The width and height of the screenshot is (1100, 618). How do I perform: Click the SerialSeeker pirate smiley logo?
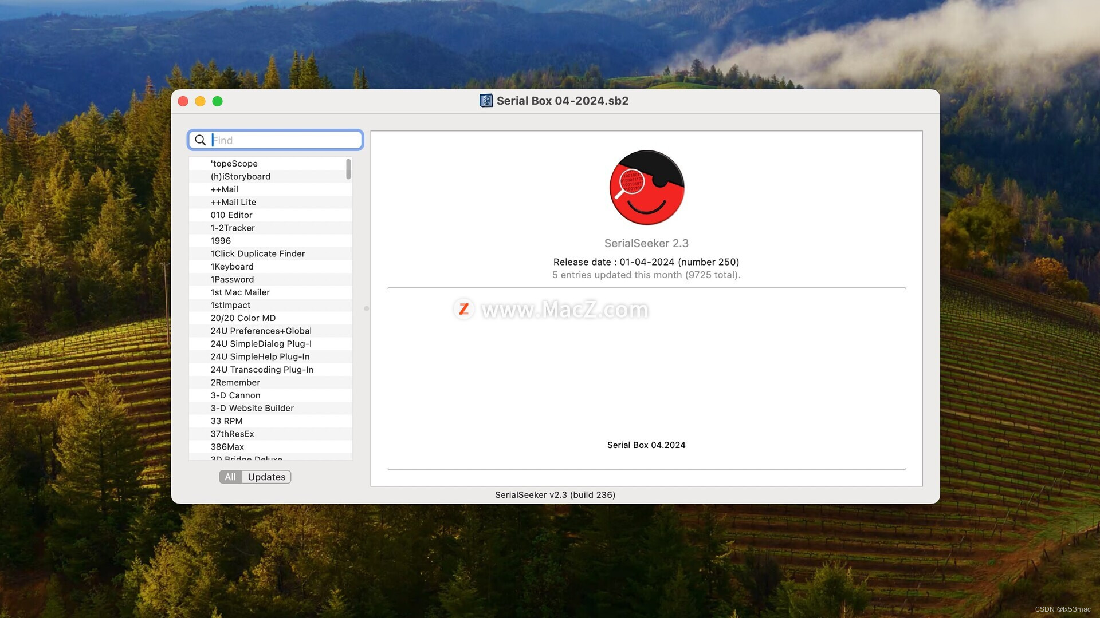click(x=646, y=188)
